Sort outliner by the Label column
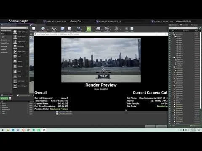 (x=173, y=31)
